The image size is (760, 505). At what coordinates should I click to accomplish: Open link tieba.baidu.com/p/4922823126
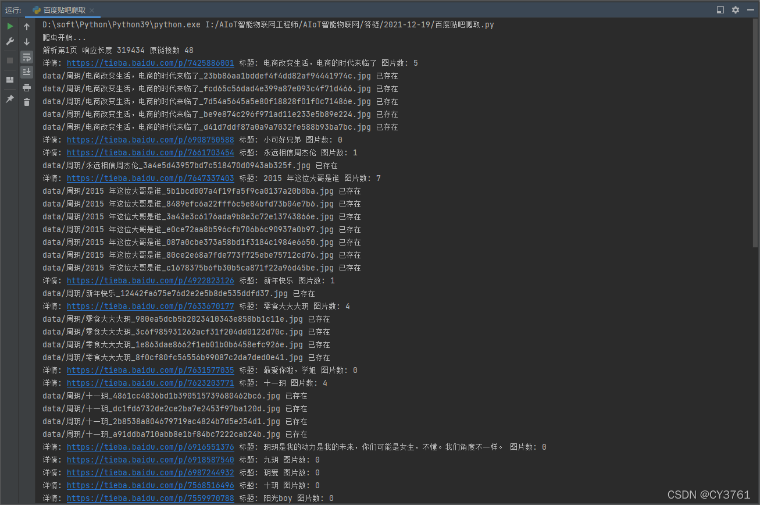coord(151,280)
